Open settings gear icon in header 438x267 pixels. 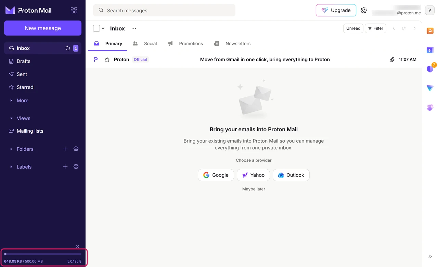point(364,10)
